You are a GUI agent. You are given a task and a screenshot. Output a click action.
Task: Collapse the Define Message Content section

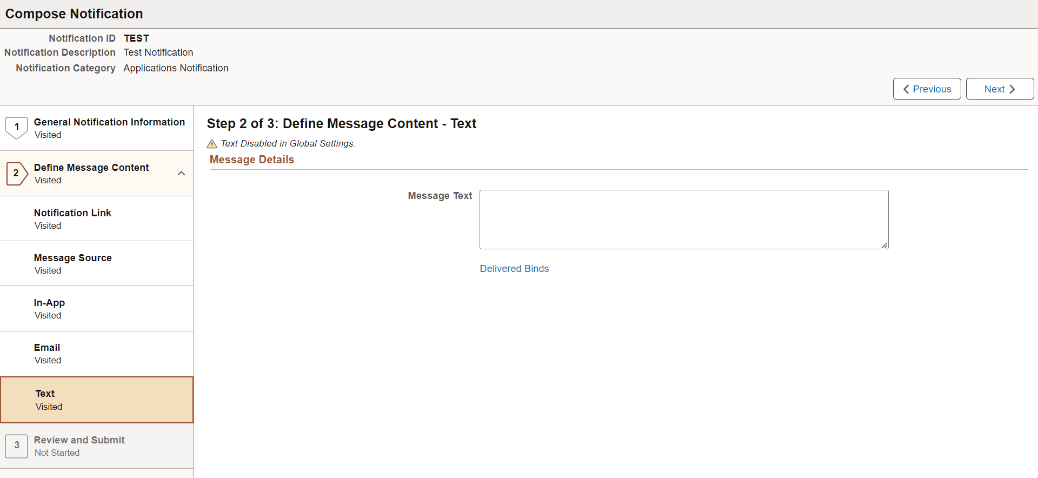pos(182,174)
